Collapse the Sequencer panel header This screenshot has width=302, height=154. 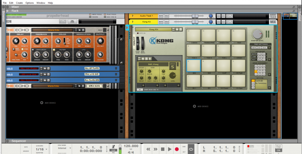[7, 141]
